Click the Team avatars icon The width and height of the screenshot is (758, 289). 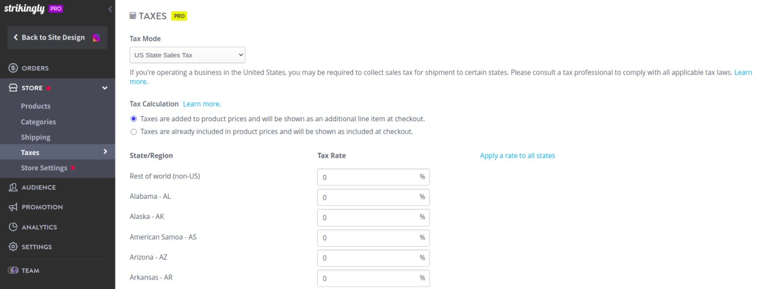pyautogui.click(x=13, y=270)
